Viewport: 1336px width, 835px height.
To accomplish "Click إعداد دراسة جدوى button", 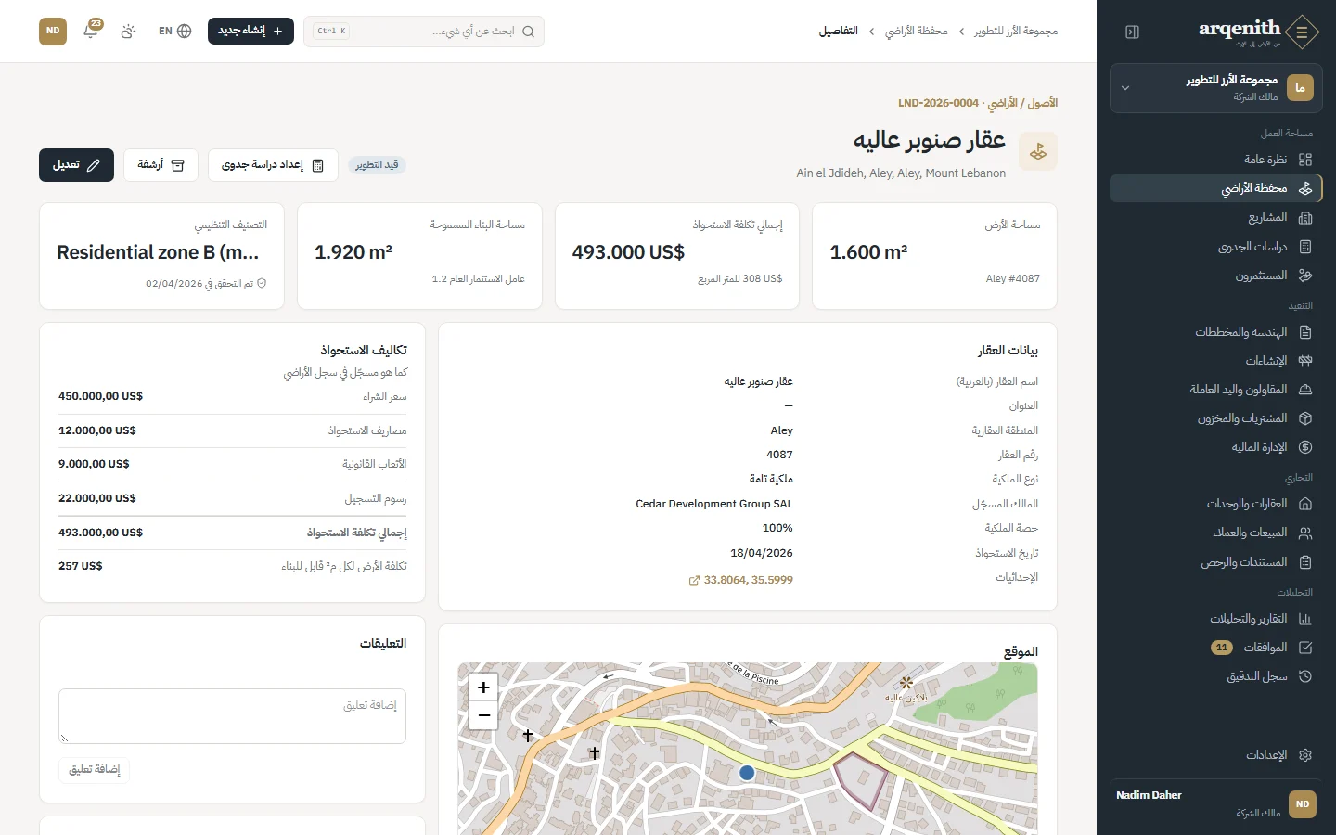I will [x=273, y=165].
